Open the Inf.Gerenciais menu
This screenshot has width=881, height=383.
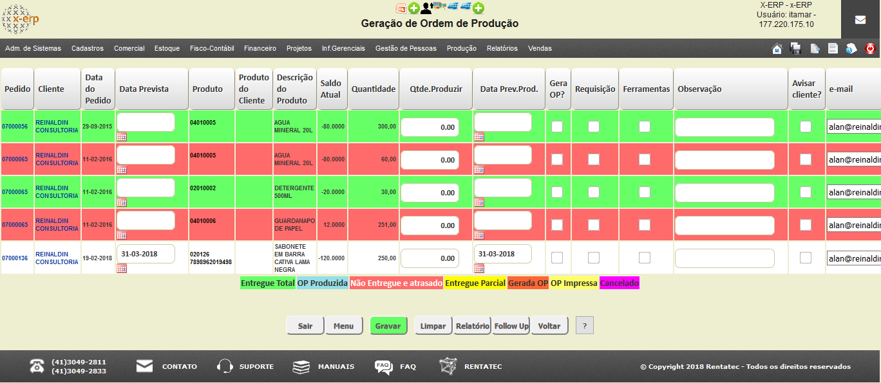point(343,48)
